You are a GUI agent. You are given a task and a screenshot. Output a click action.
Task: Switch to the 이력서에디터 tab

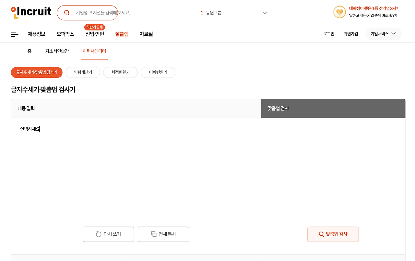[94, 51]
